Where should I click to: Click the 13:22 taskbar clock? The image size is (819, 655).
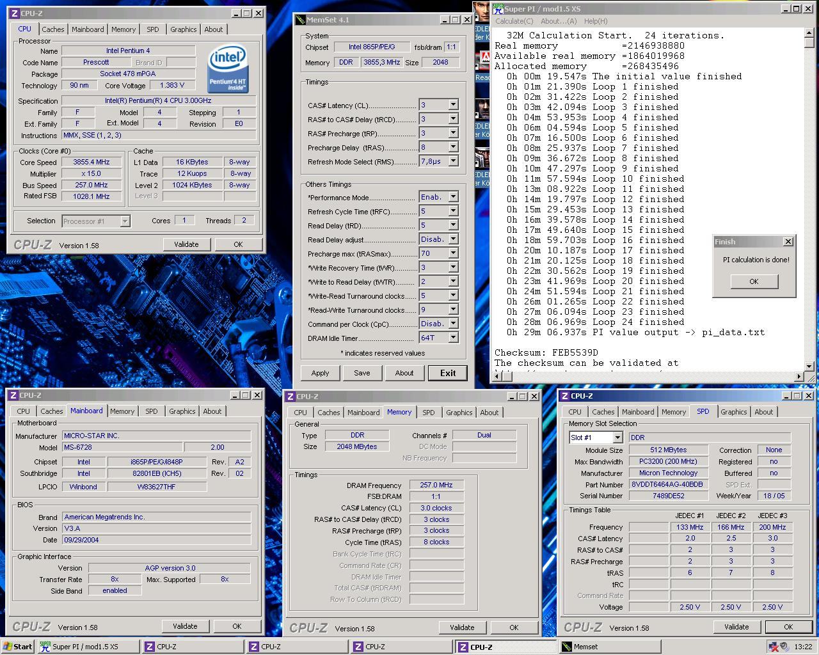[802, 647]
